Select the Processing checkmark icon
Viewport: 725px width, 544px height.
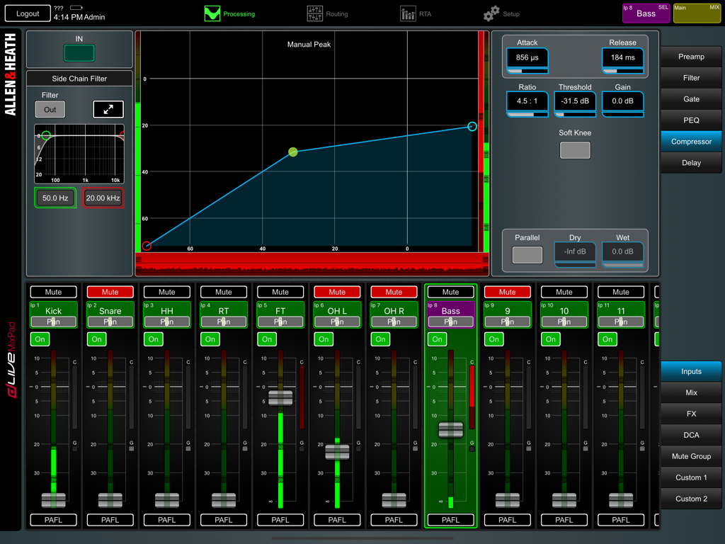coord(211,13)
